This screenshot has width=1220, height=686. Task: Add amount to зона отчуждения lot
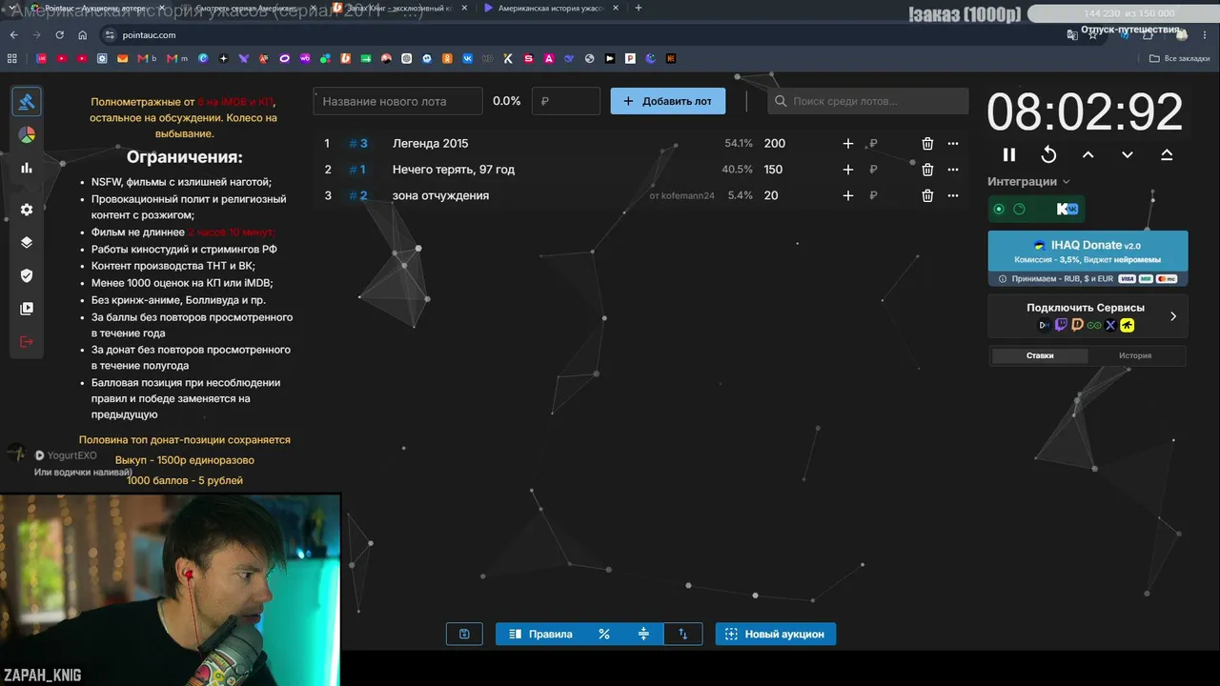point(848,195)
